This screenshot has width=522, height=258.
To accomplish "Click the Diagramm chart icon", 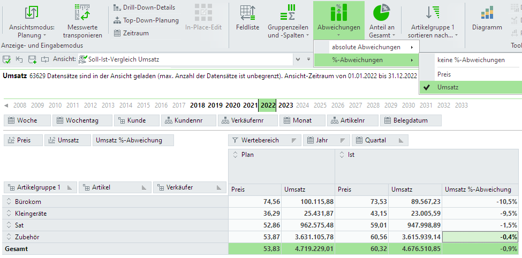I will point(487,20).
